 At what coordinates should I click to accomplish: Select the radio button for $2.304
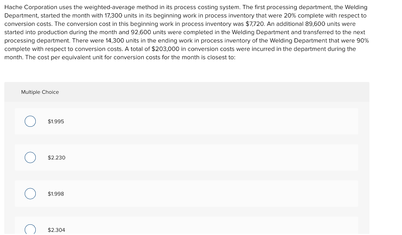pos(30,229)
